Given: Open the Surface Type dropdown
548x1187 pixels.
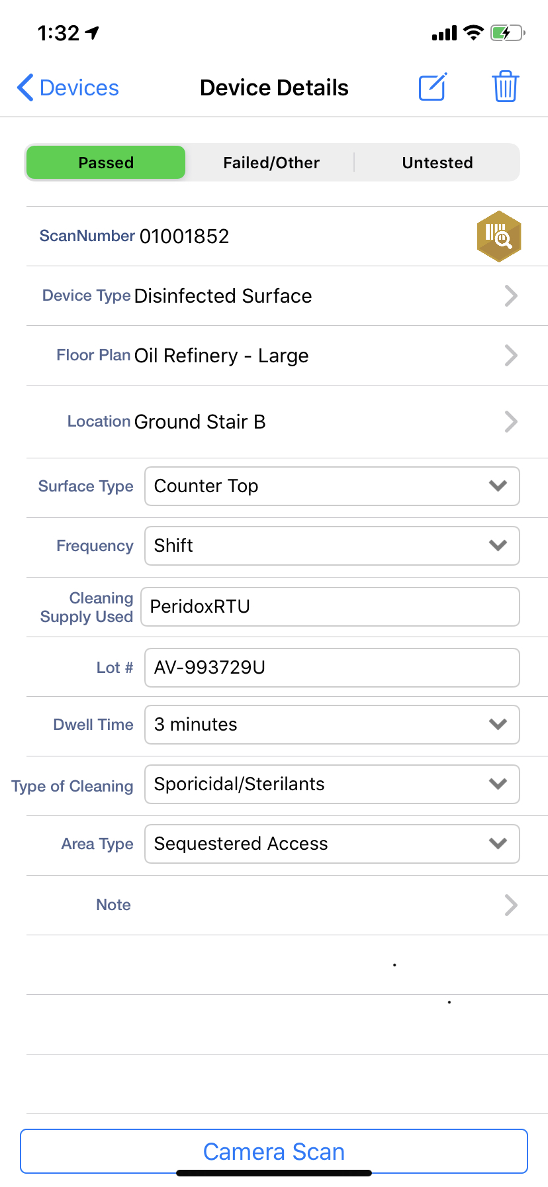Looking at the screenshot, I should pyautogui.click(x=332, y=486).
